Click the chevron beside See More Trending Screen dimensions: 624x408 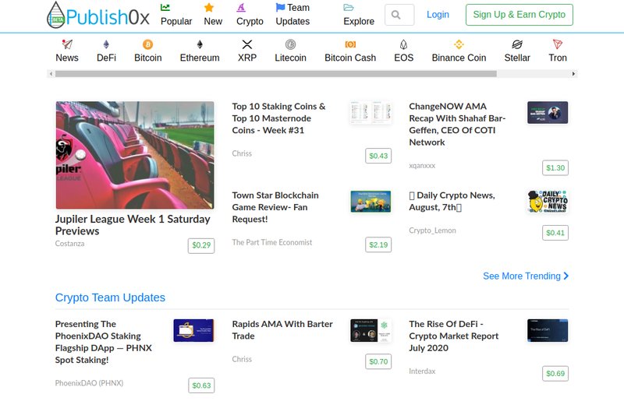566,276
